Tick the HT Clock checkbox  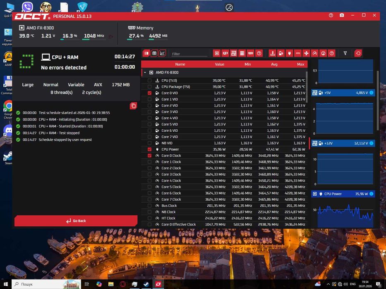pos(149,218)
